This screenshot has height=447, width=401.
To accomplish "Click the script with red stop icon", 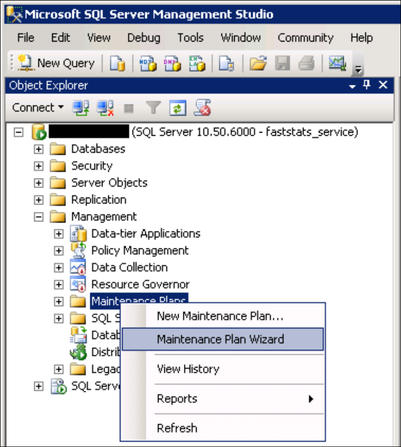I will coord(202,108).
